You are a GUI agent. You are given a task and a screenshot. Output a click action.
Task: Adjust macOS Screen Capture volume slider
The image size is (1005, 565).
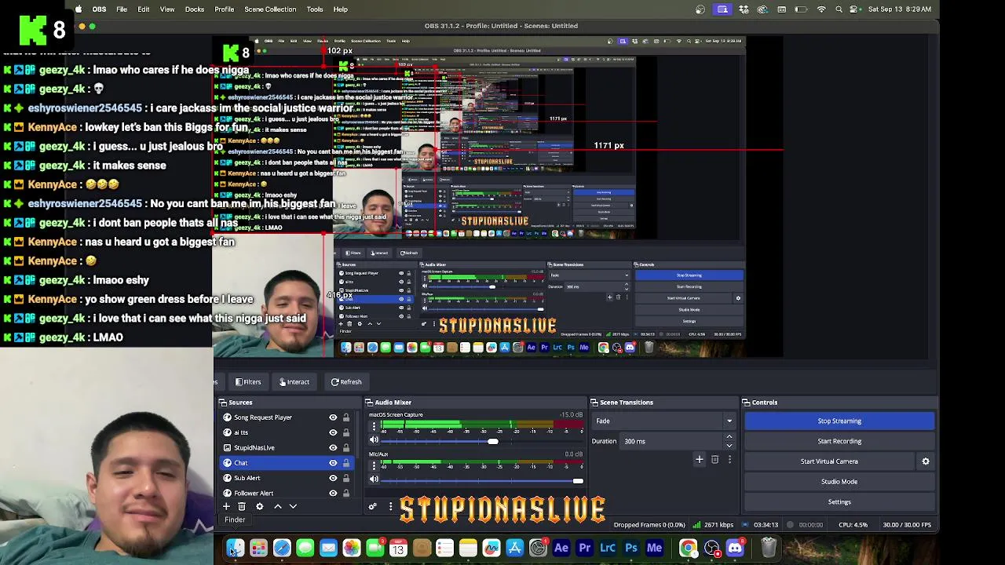492,441
